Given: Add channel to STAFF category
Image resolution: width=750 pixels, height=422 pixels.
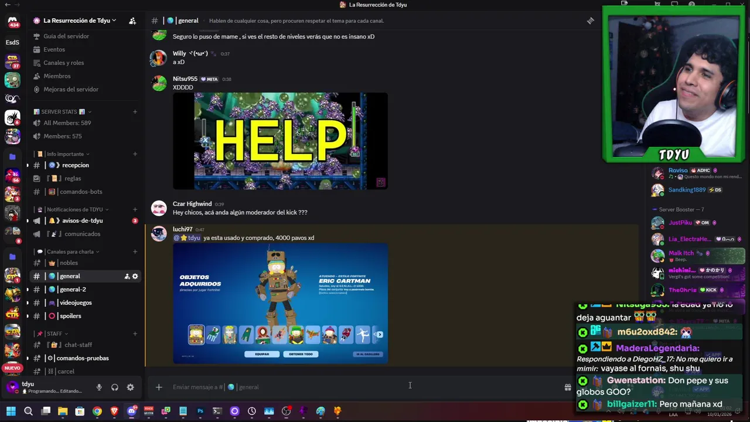Looking at the screenshot, I should 135,333.
